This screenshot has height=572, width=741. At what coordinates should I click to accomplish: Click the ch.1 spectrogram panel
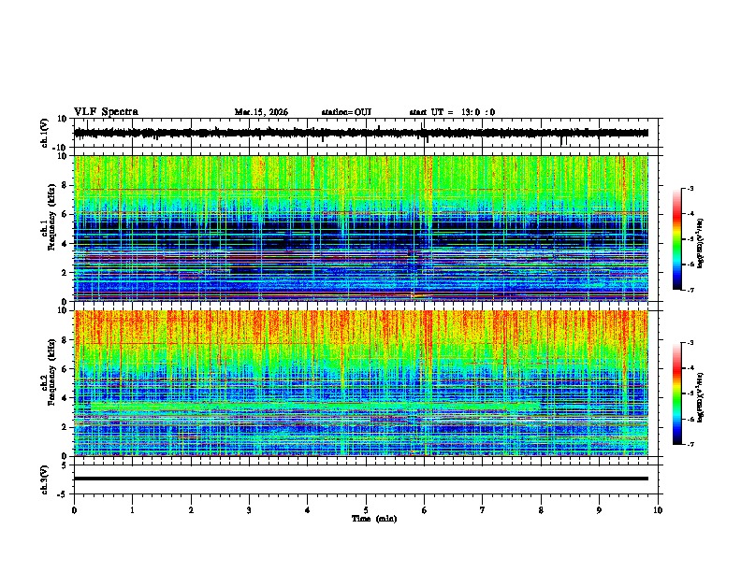tap(361, 228)
